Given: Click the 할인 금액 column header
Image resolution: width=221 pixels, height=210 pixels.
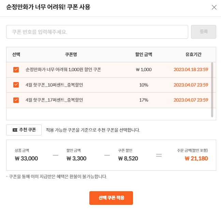Looking at the screenshot, I should click(144, 54).
